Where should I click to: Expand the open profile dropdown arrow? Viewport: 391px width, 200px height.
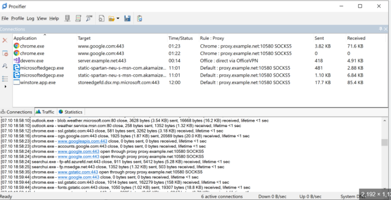[x=118, y=18]
